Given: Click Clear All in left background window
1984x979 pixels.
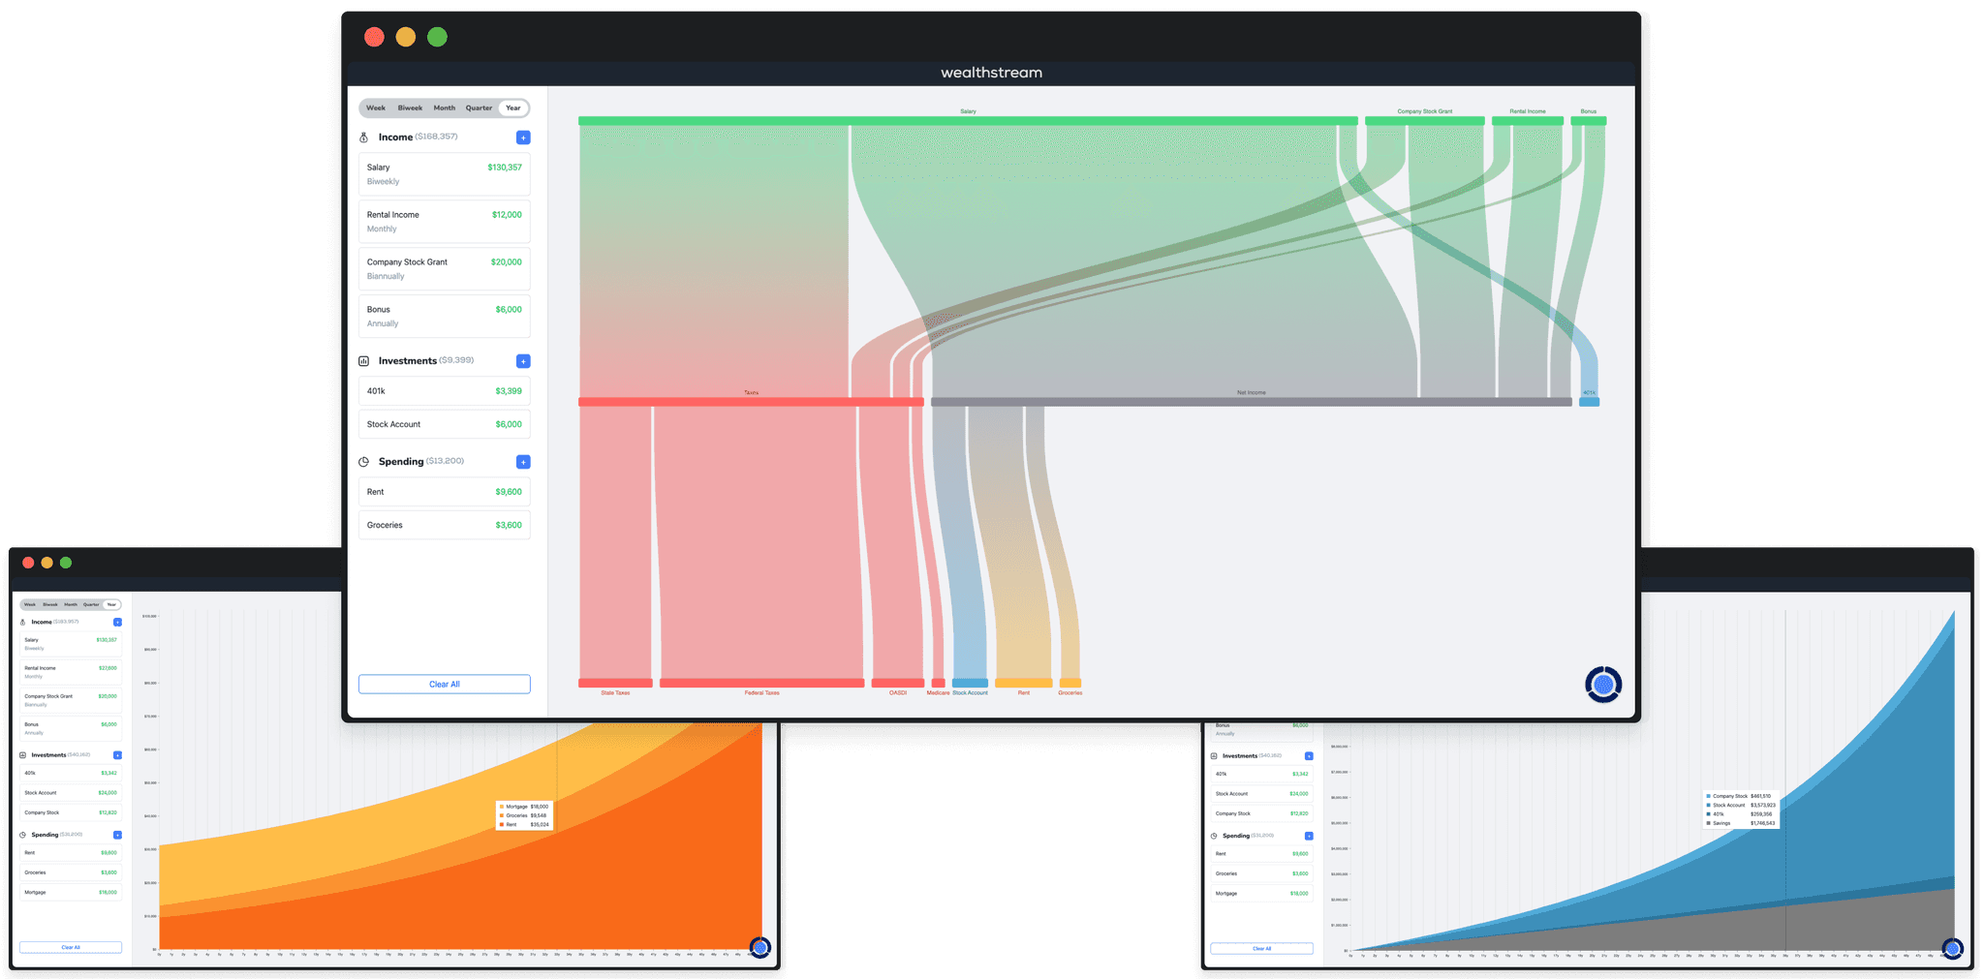Looking at the screenshot, I should pos(71,947).
